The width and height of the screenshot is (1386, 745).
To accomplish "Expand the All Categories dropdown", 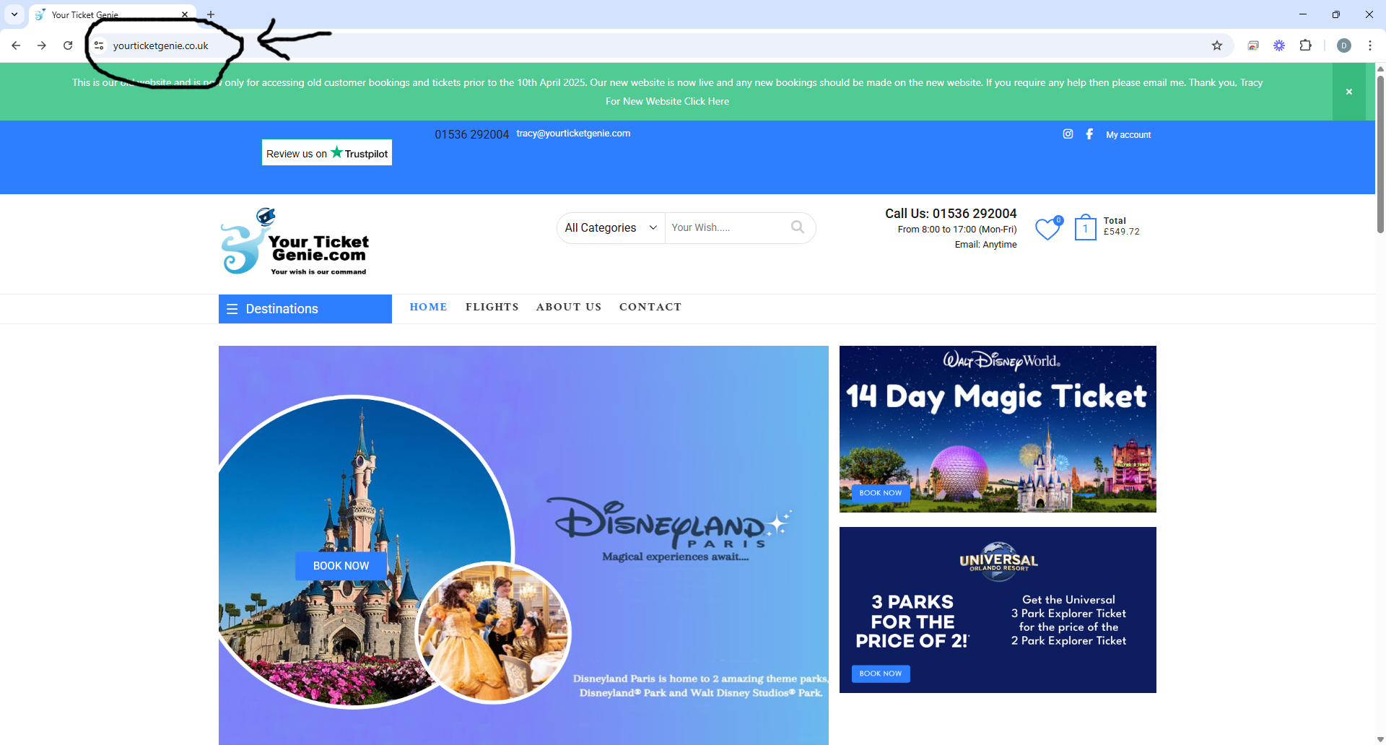I will pyautogui.click(x=611, y=227).
